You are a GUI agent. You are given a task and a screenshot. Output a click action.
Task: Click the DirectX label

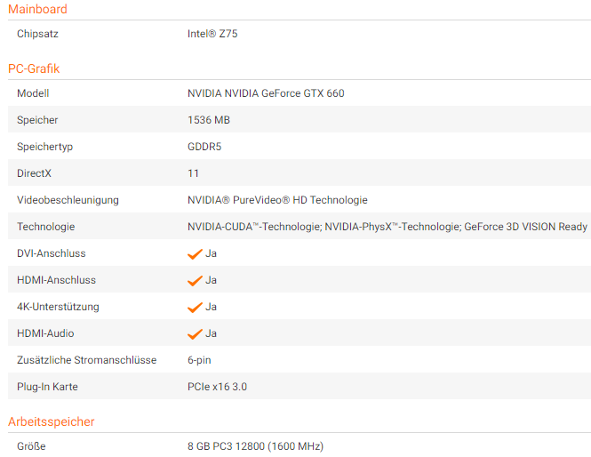click(x=34, y=173)
